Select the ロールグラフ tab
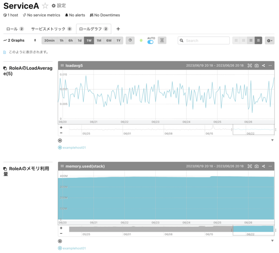 (x=93, y=29)
